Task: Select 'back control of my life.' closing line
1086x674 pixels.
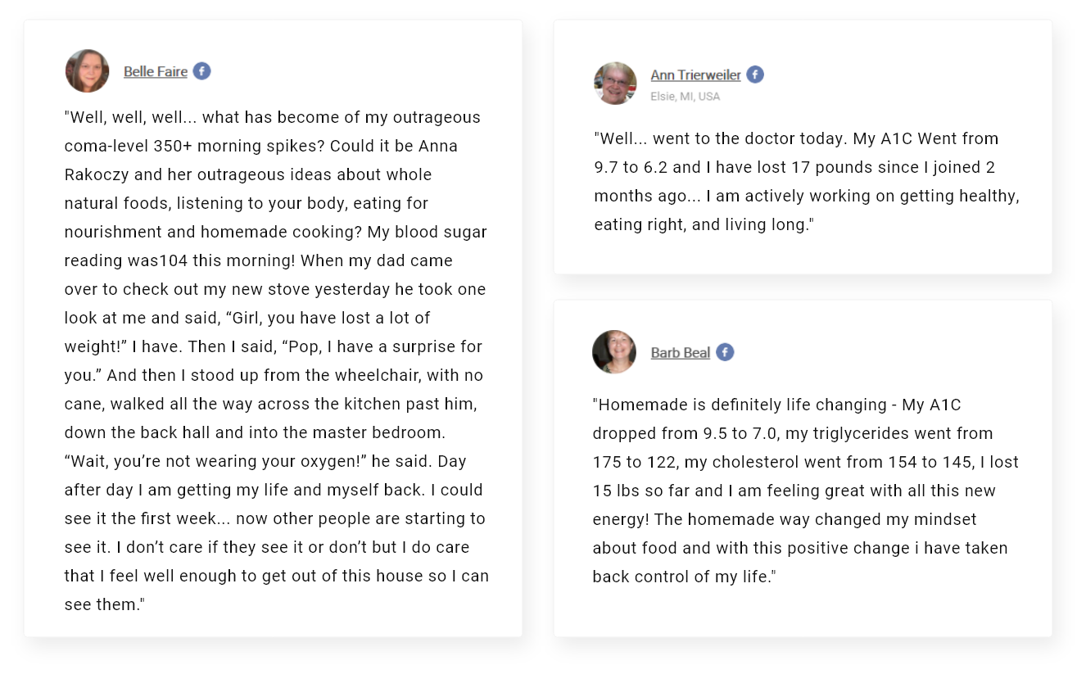Action: tap(684, 577)
